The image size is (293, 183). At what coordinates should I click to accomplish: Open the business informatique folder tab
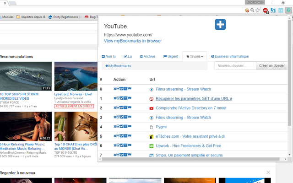(230, 56)
